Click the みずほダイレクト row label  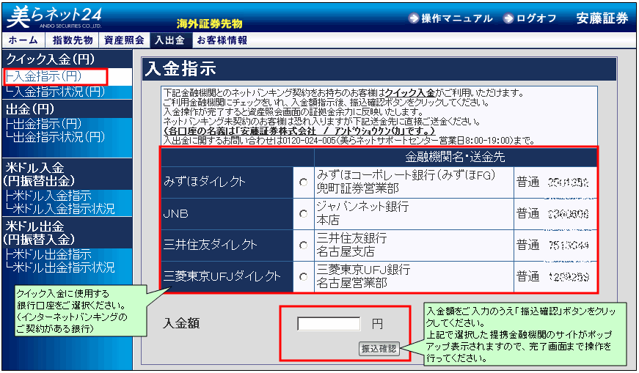[x=227, y=182]
